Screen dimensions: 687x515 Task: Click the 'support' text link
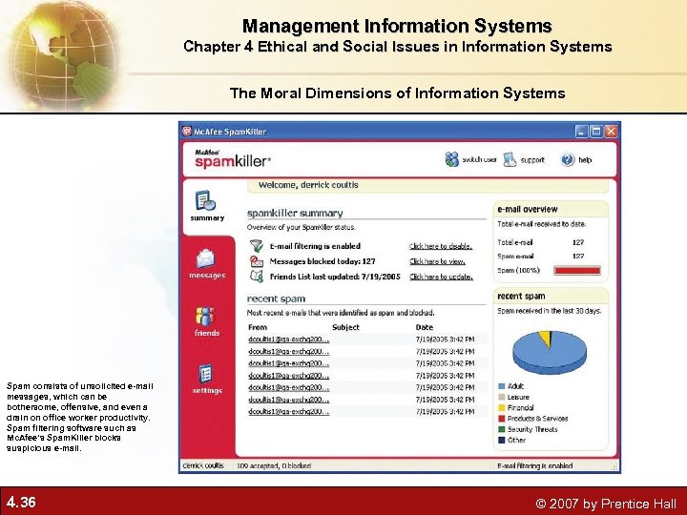pyautogui.click(x=532, y=160)
